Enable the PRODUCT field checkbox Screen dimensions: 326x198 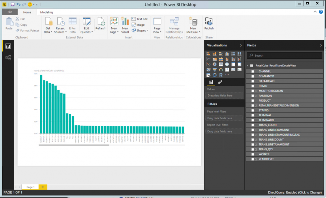[x=252, y=100]
